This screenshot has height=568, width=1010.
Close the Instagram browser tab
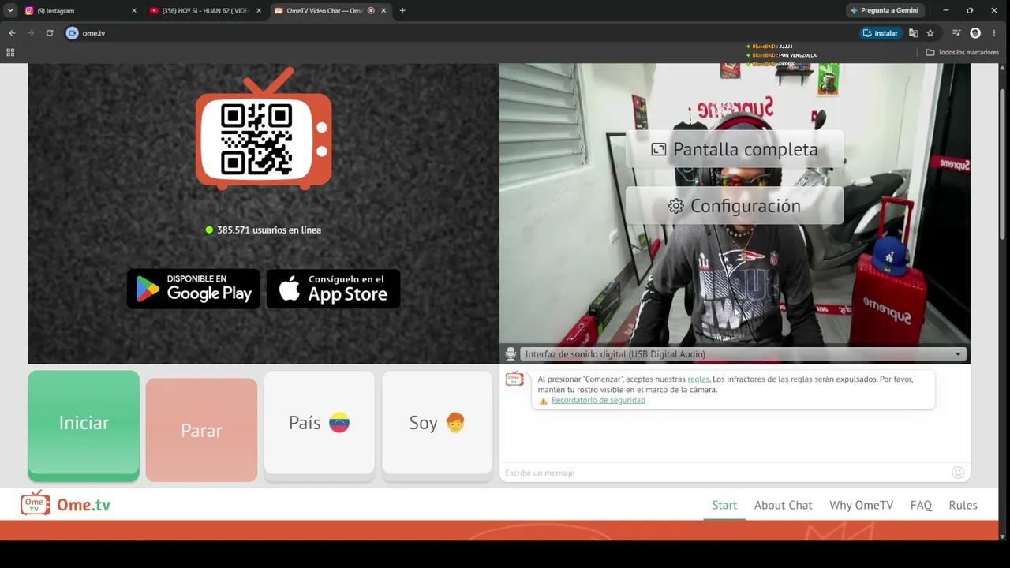coord(133,11)
